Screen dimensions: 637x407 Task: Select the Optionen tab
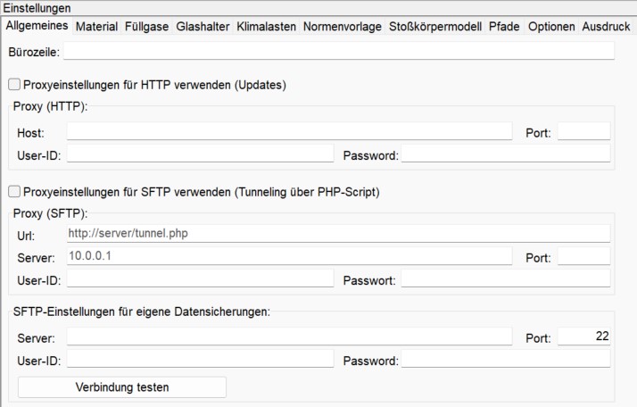click(551, 27)
